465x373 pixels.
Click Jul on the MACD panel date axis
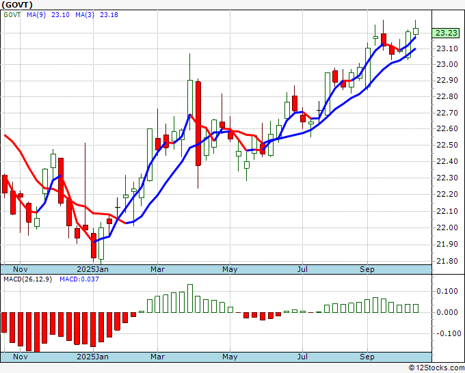[302, 357]
